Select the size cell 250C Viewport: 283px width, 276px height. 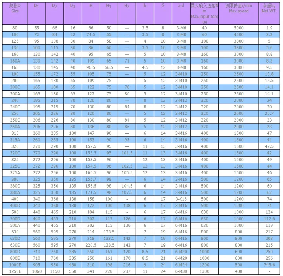[x=15, y=120]
